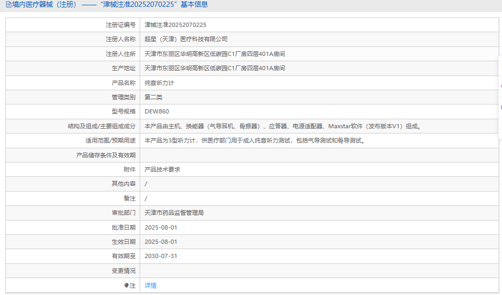Click the management category value 第二类
Image resolution: width=502 pixels, height=295 pixels.
[153, 97]
